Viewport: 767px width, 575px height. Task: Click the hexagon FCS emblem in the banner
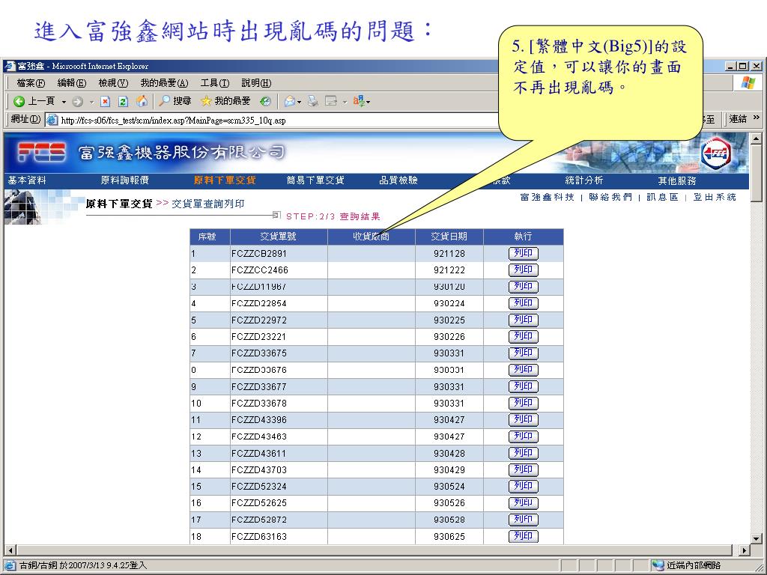[x=716, y=153]
